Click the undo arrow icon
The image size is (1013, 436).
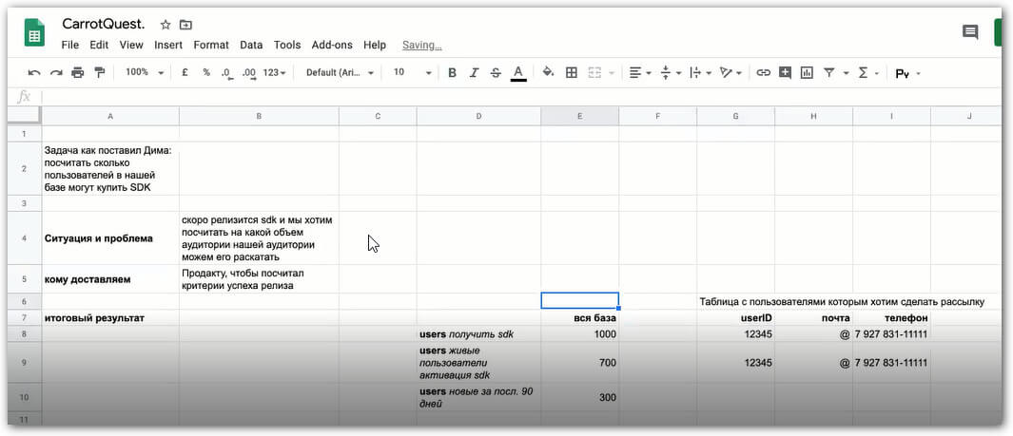click(34, 73)
